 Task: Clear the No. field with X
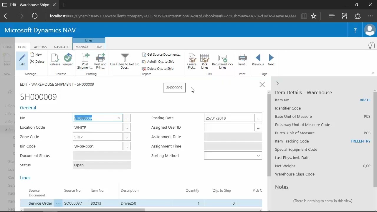[119, 118]
